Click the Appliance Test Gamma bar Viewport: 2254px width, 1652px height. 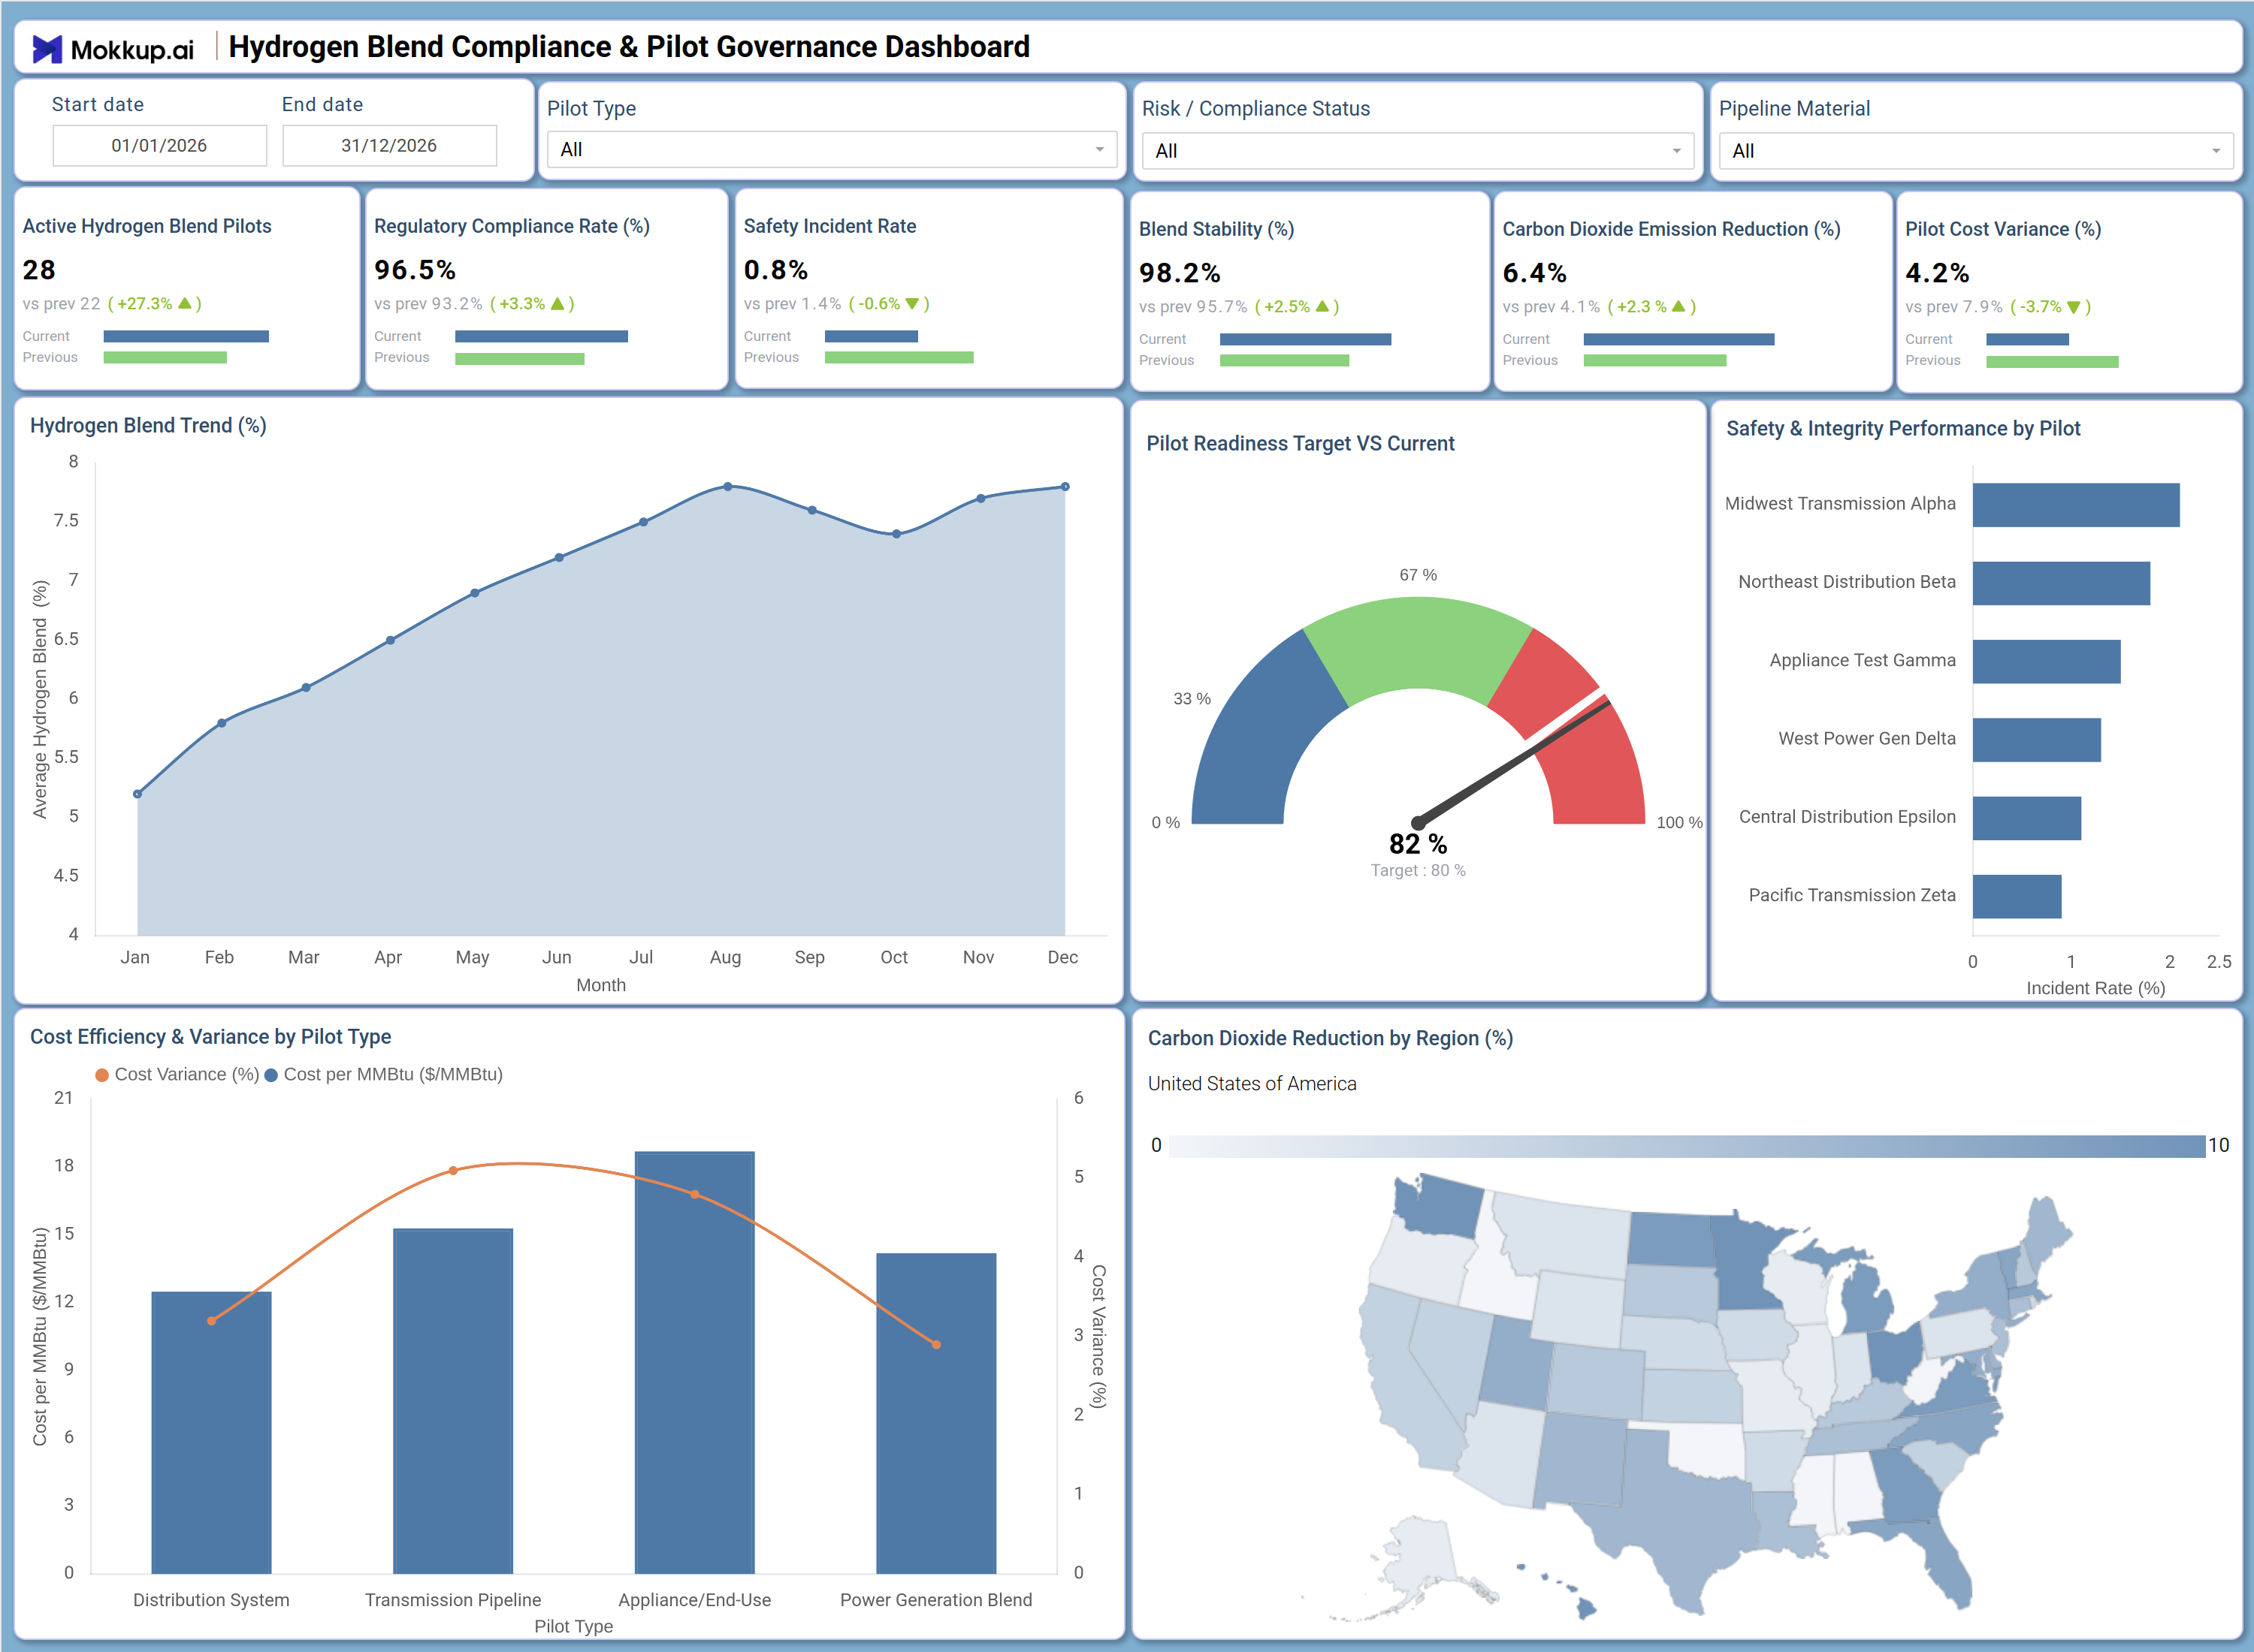coord(2047,662)
